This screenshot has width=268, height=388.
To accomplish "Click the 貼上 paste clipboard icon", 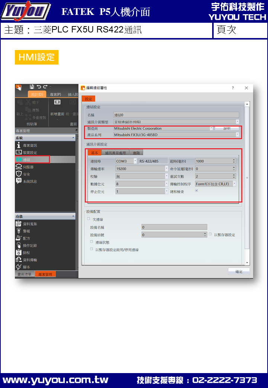I will 20,102.
